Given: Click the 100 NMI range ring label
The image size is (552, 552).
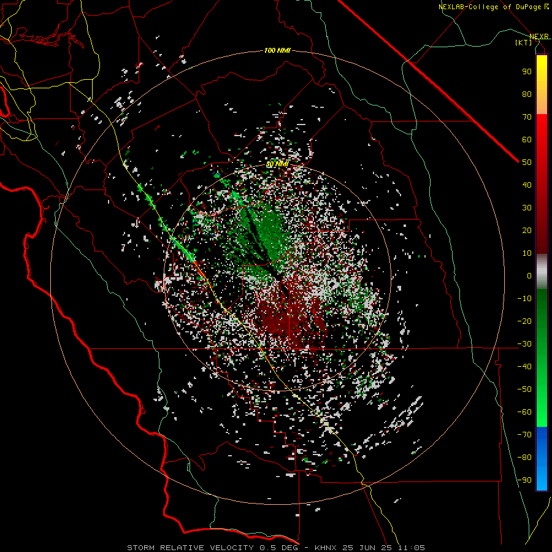Looking at the screenshot, I should (277, 51).
